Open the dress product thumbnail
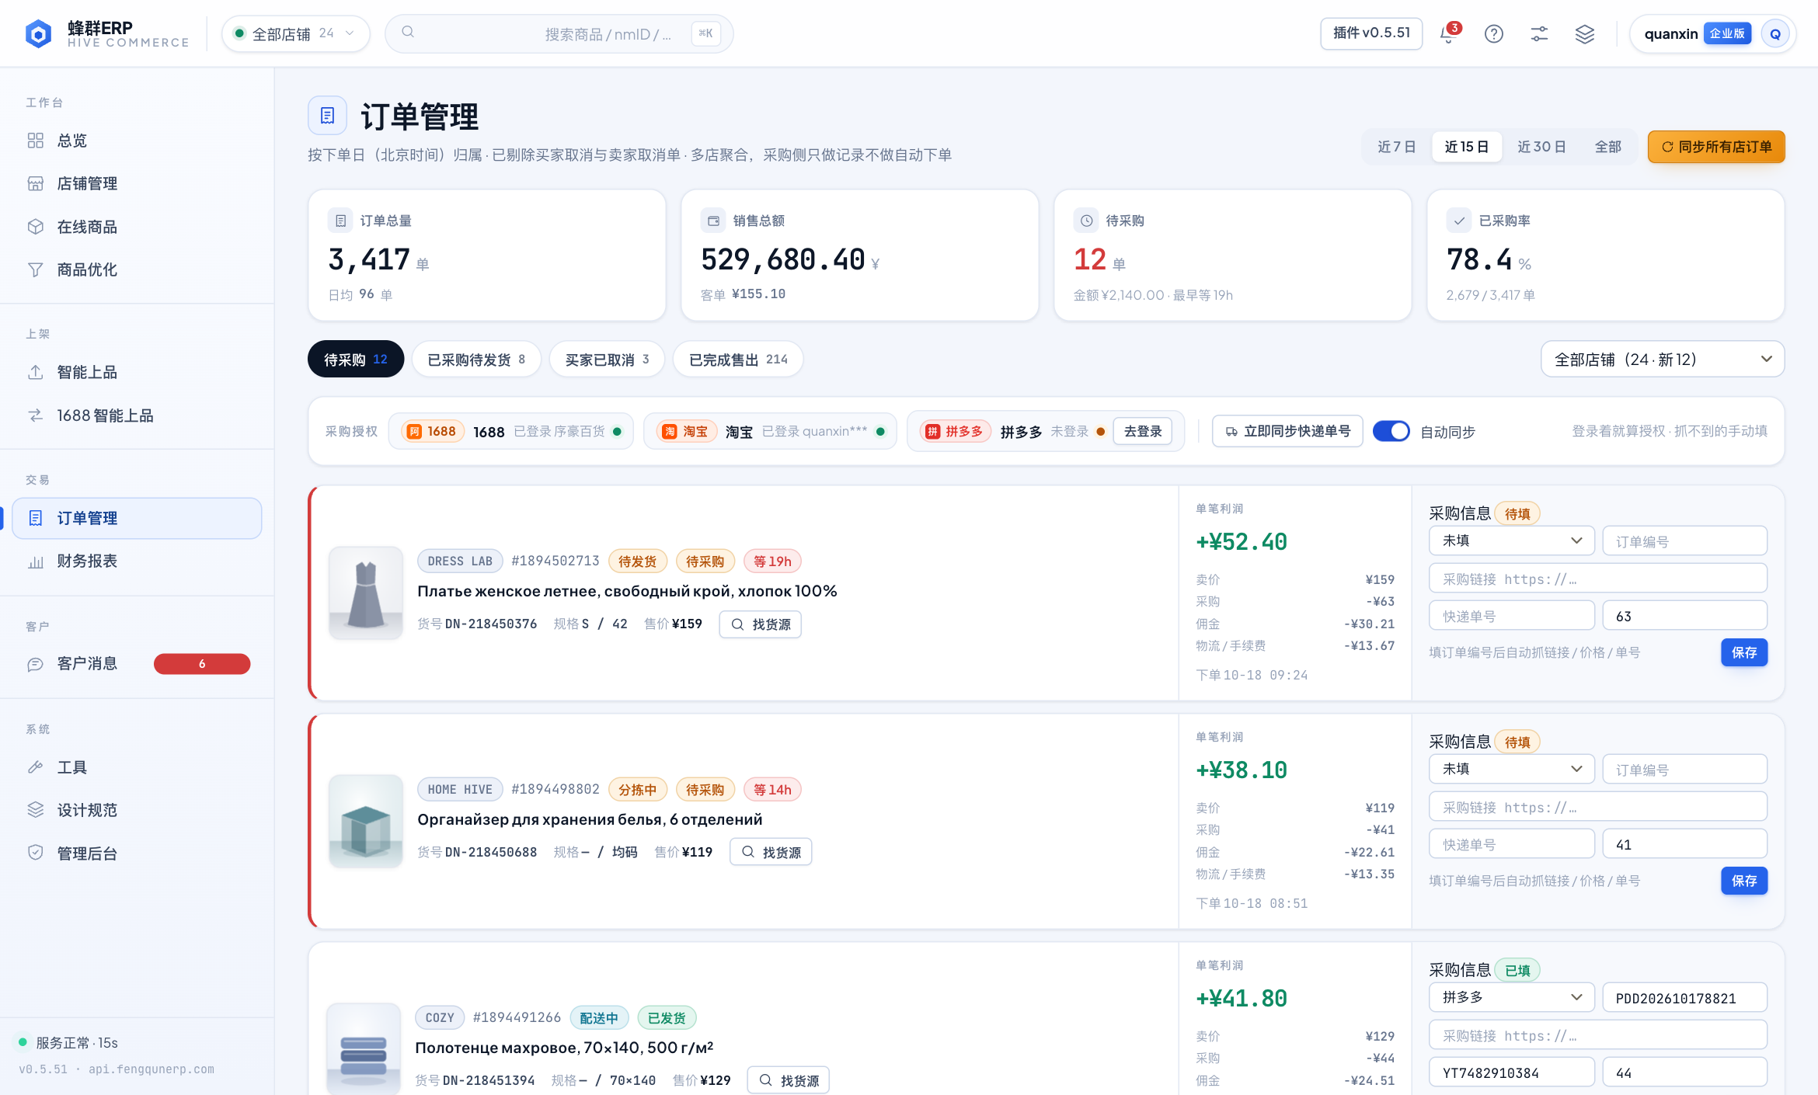 (x=366, y=593)
